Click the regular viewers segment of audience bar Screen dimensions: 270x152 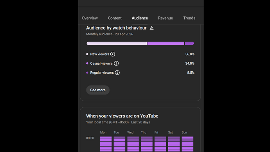tap(189, 43)
